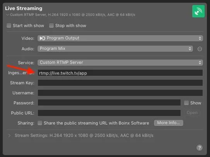Enable Start with show checkbox
Screen dimensions: 210x157
9,26
